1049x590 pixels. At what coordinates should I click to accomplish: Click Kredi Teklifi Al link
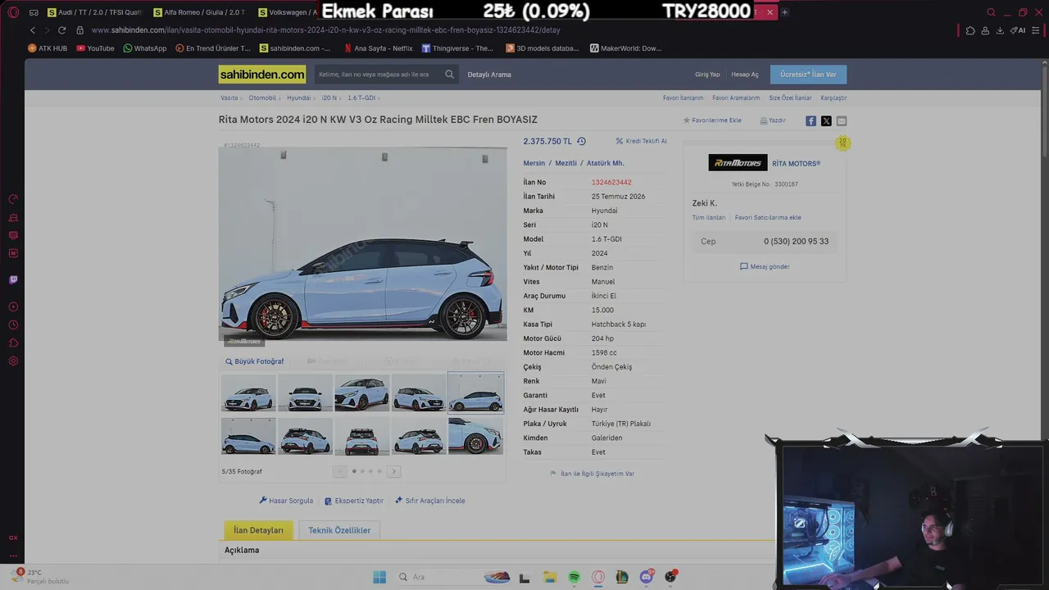tap(642, 141)
